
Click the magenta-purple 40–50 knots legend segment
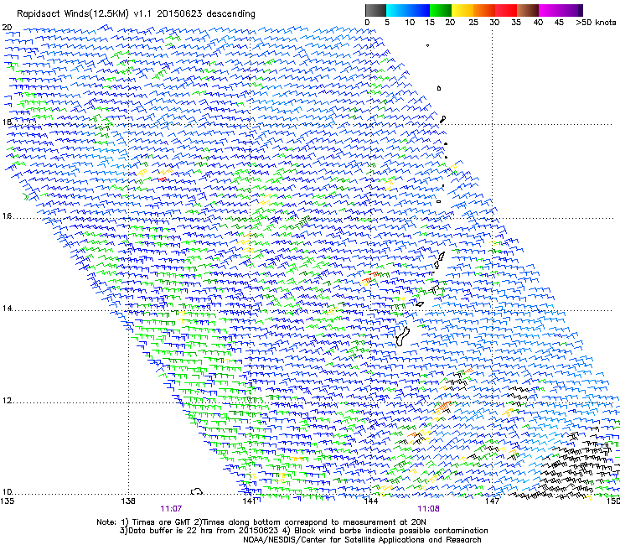click(561, 10)
